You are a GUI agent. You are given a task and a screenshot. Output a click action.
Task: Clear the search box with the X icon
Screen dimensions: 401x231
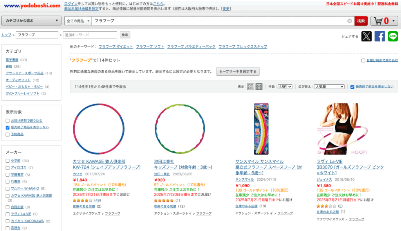pyautogui.click(x=350, y=21)
